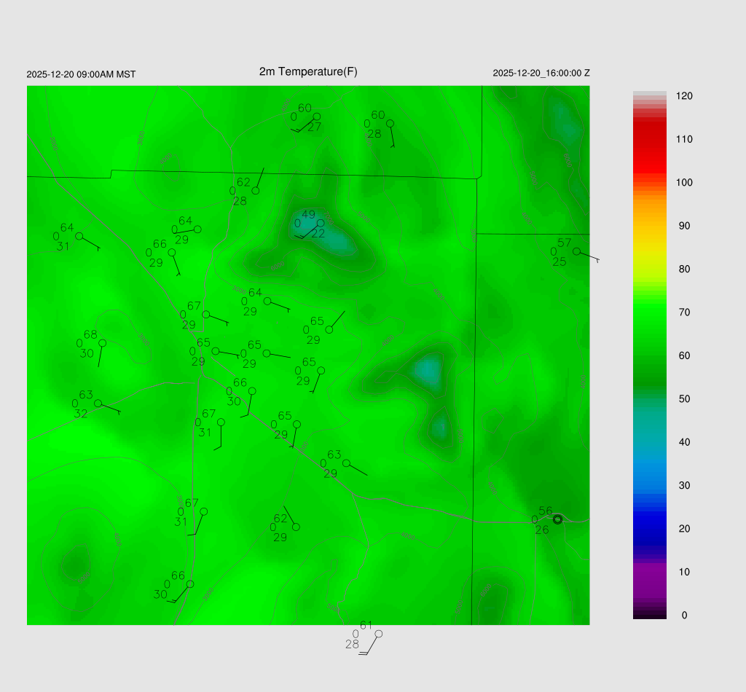Click the station circle reporting 49 degrees
The height and width of the screenshot is (692, 746).
(321, 223)
